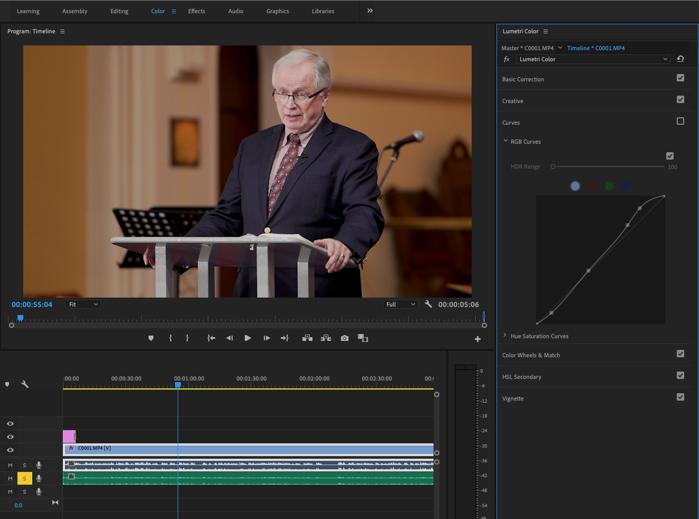Click the Export Frame camera icon
Screen dimensions: 699x519
click(345, 338)
